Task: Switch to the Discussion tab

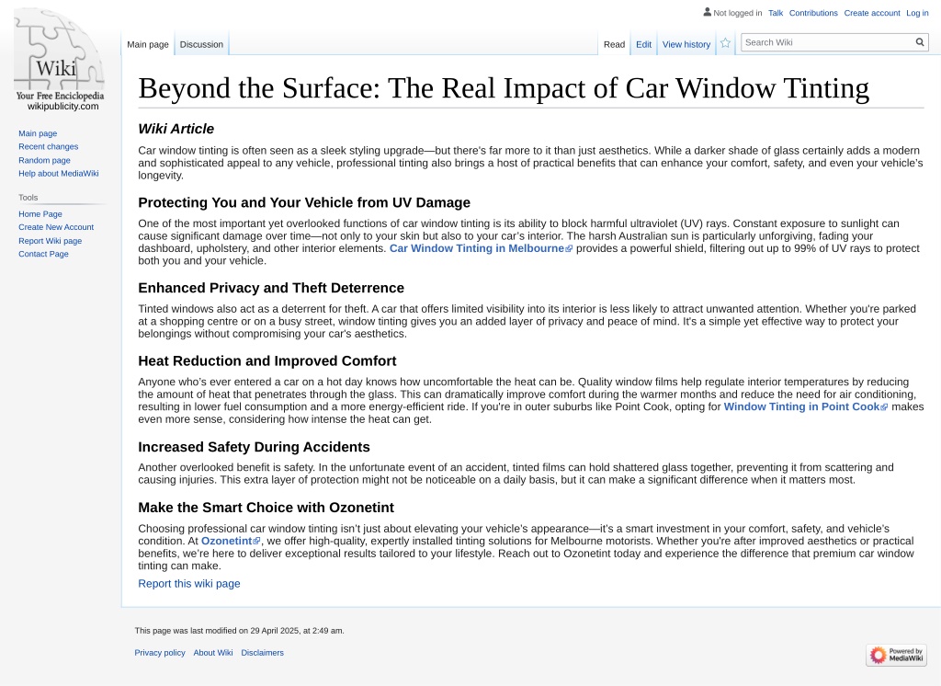Action: click(x=201, y=44)
